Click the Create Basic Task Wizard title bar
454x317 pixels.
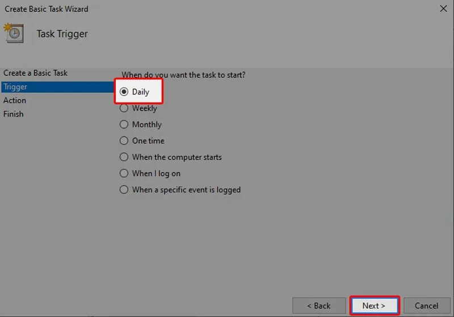tap(170, 8)
